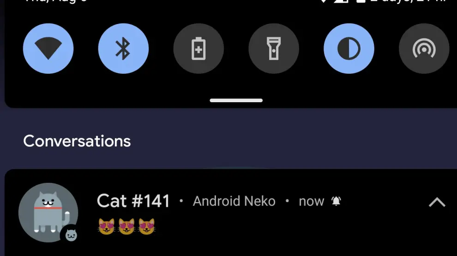Tap the battery estimate text at top right
The height and width of the screenshot is (256, 457).
[x=408, y=1]
